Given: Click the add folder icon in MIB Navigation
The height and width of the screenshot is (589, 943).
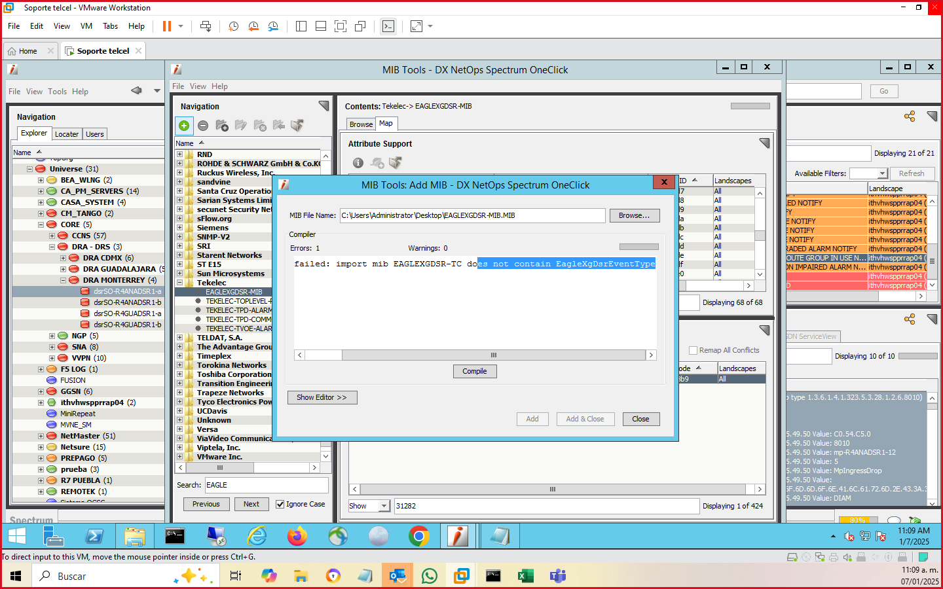Looking at the screenshot, I should coord(222,126).
